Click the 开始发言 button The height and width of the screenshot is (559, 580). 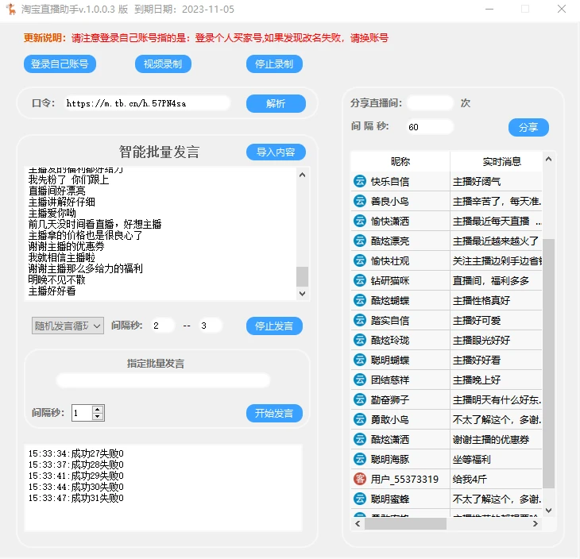point(274,413)
